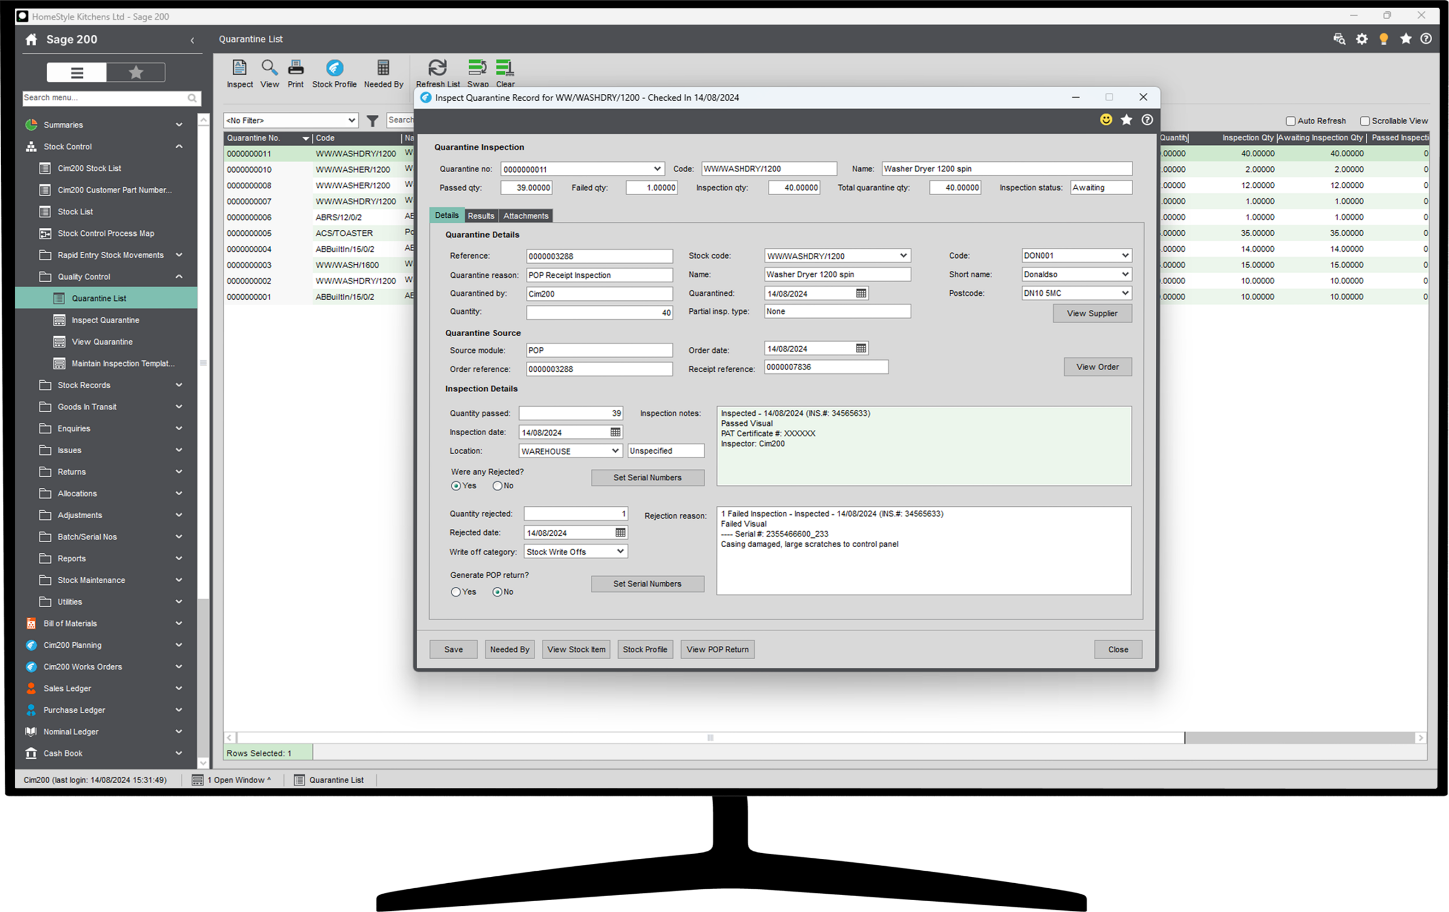The image size is (1449, 912).
Task: Click the Sage 200 home icon
Action: point(31,40)
